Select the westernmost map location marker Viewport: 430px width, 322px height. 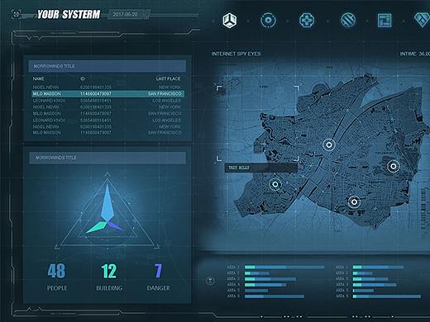(275, 184)
